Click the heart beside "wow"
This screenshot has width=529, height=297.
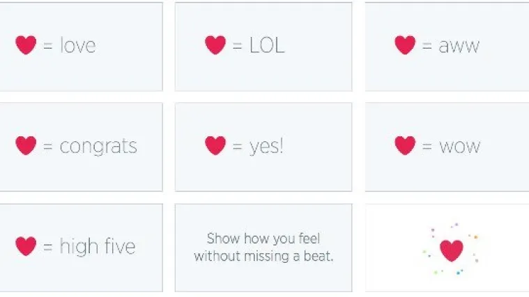point(405,146)
